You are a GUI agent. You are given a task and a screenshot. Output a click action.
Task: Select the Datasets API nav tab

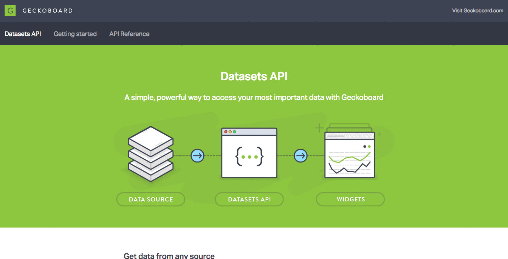23,34
